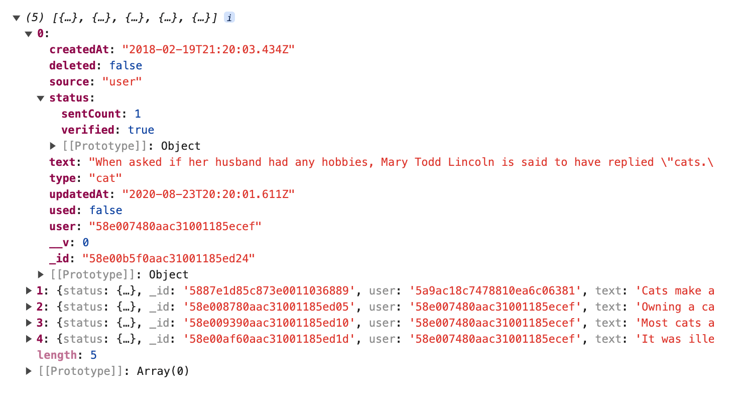Image resolution: width=733 pixels, height=395 pixels.
Task: Expand array item 2
Action: point(29,307)
